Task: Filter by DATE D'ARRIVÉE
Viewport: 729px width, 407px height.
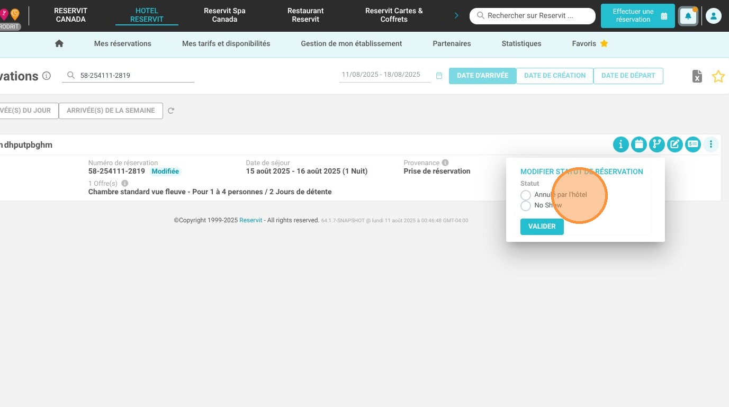Action: [482, 76]
